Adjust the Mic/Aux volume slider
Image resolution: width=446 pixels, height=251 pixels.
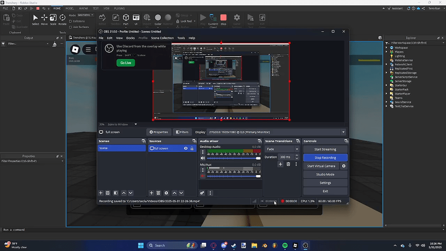(233, 176)
